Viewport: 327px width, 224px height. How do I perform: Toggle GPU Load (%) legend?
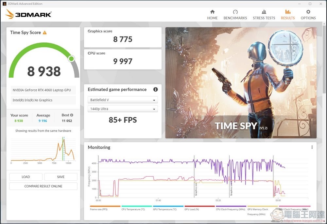click(199, 208)
